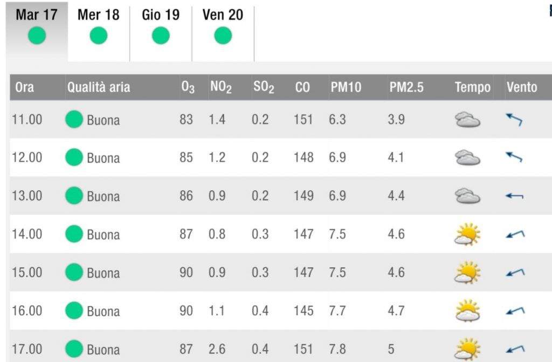
Task: Click the Buona label at 15.00
Action: click(103, 273)
